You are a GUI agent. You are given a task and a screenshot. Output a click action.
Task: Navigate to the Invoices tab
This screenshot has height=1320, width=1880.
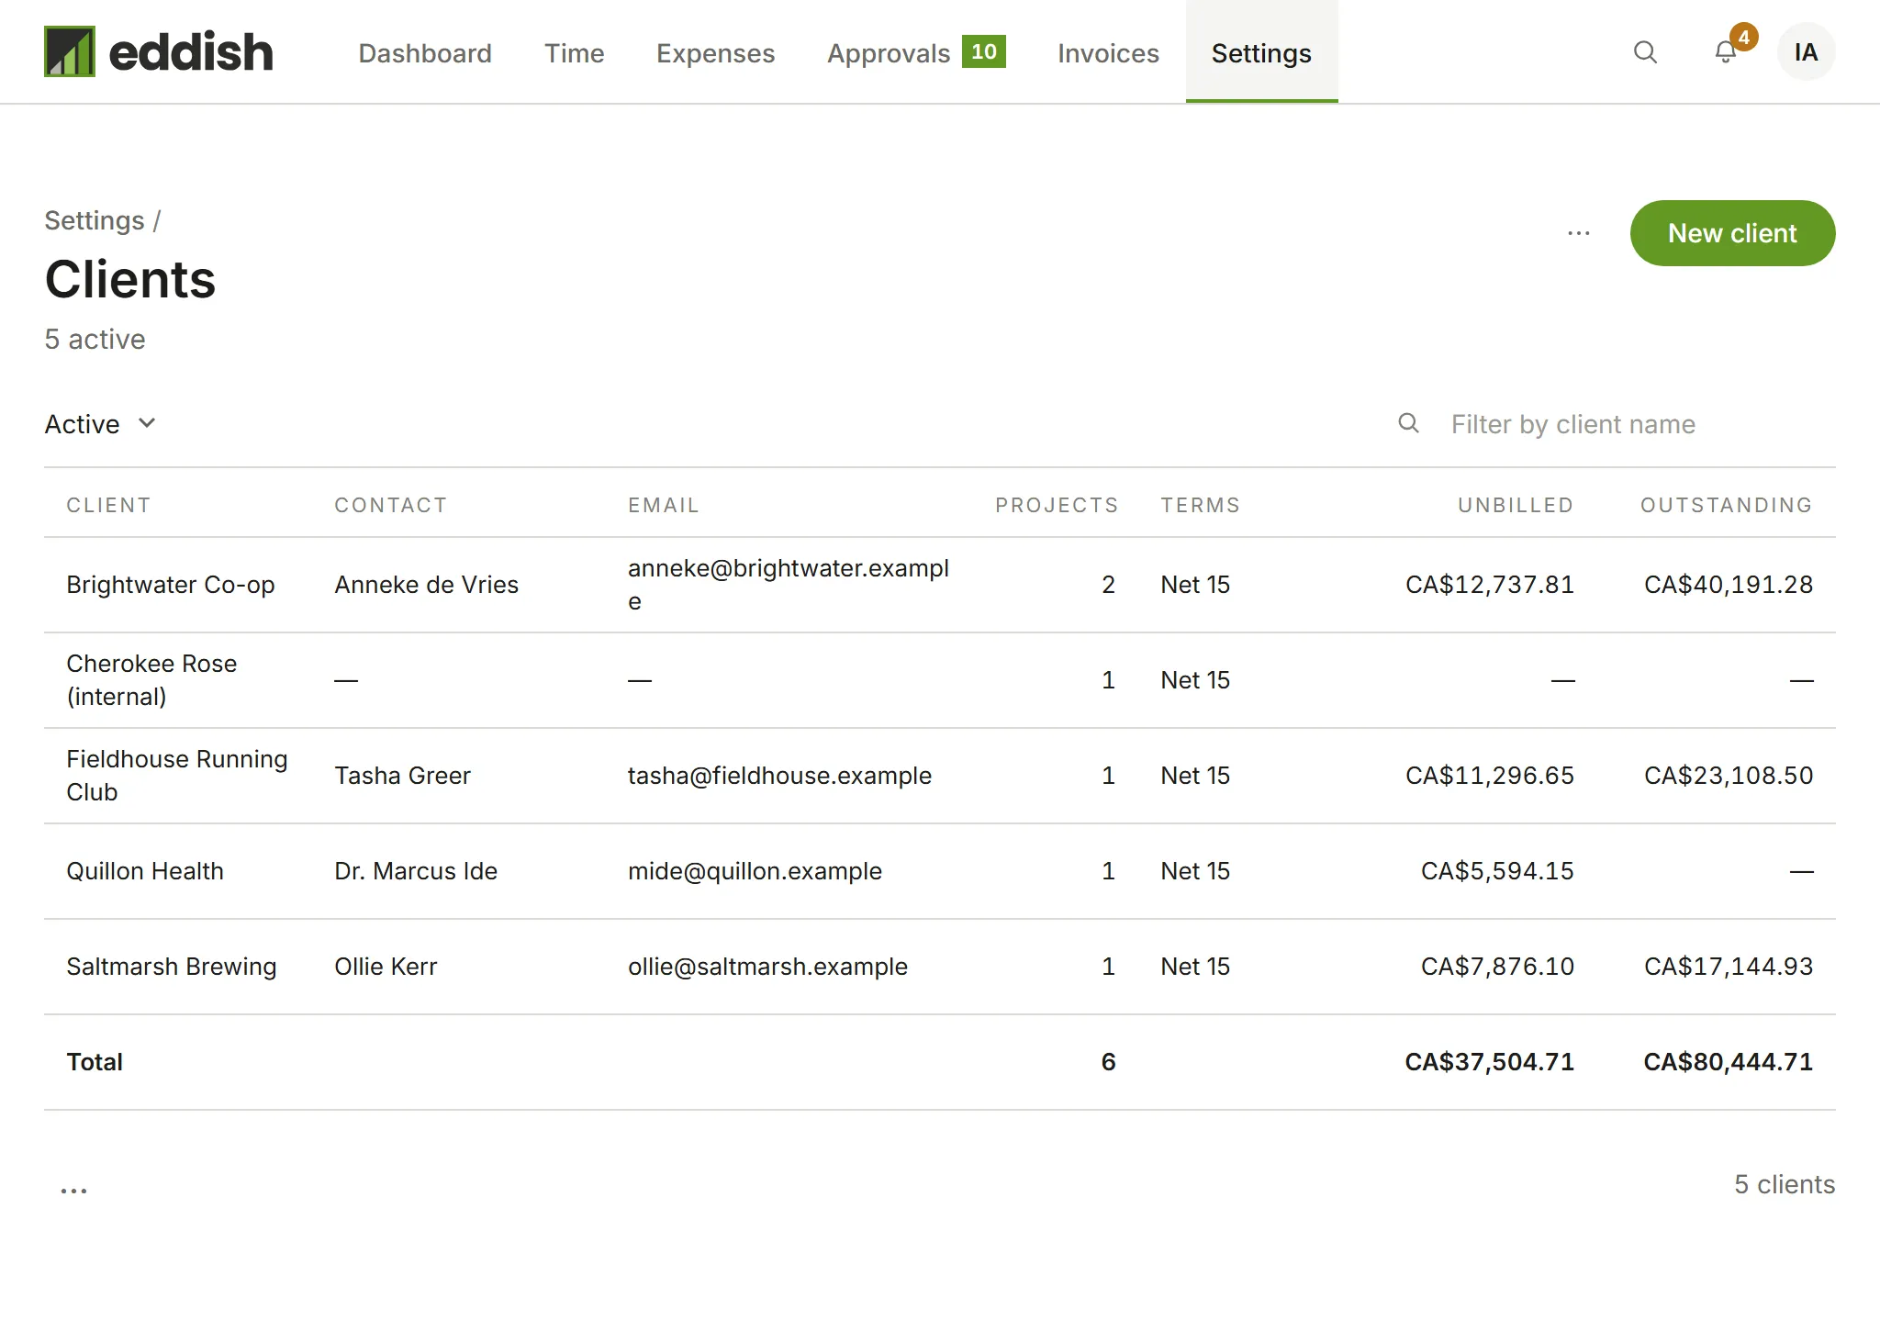pos(1108,53)
